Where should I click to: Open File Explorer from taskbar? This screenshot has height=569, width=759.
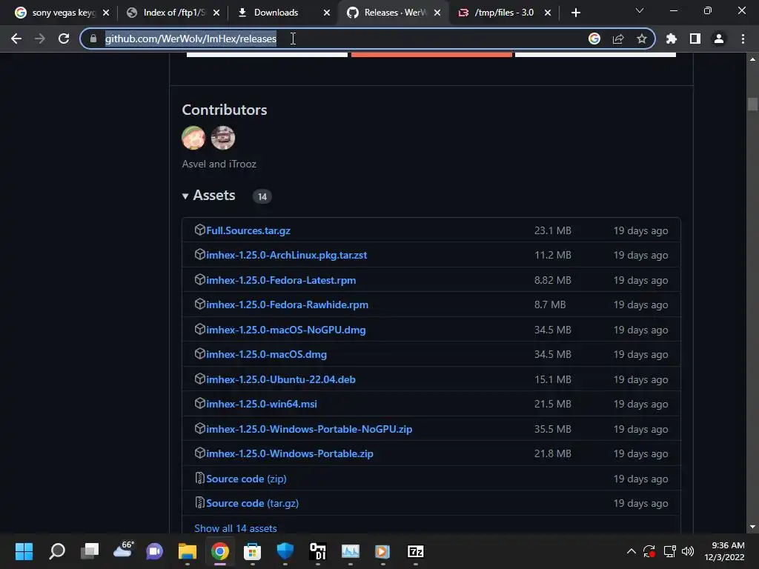188,551
